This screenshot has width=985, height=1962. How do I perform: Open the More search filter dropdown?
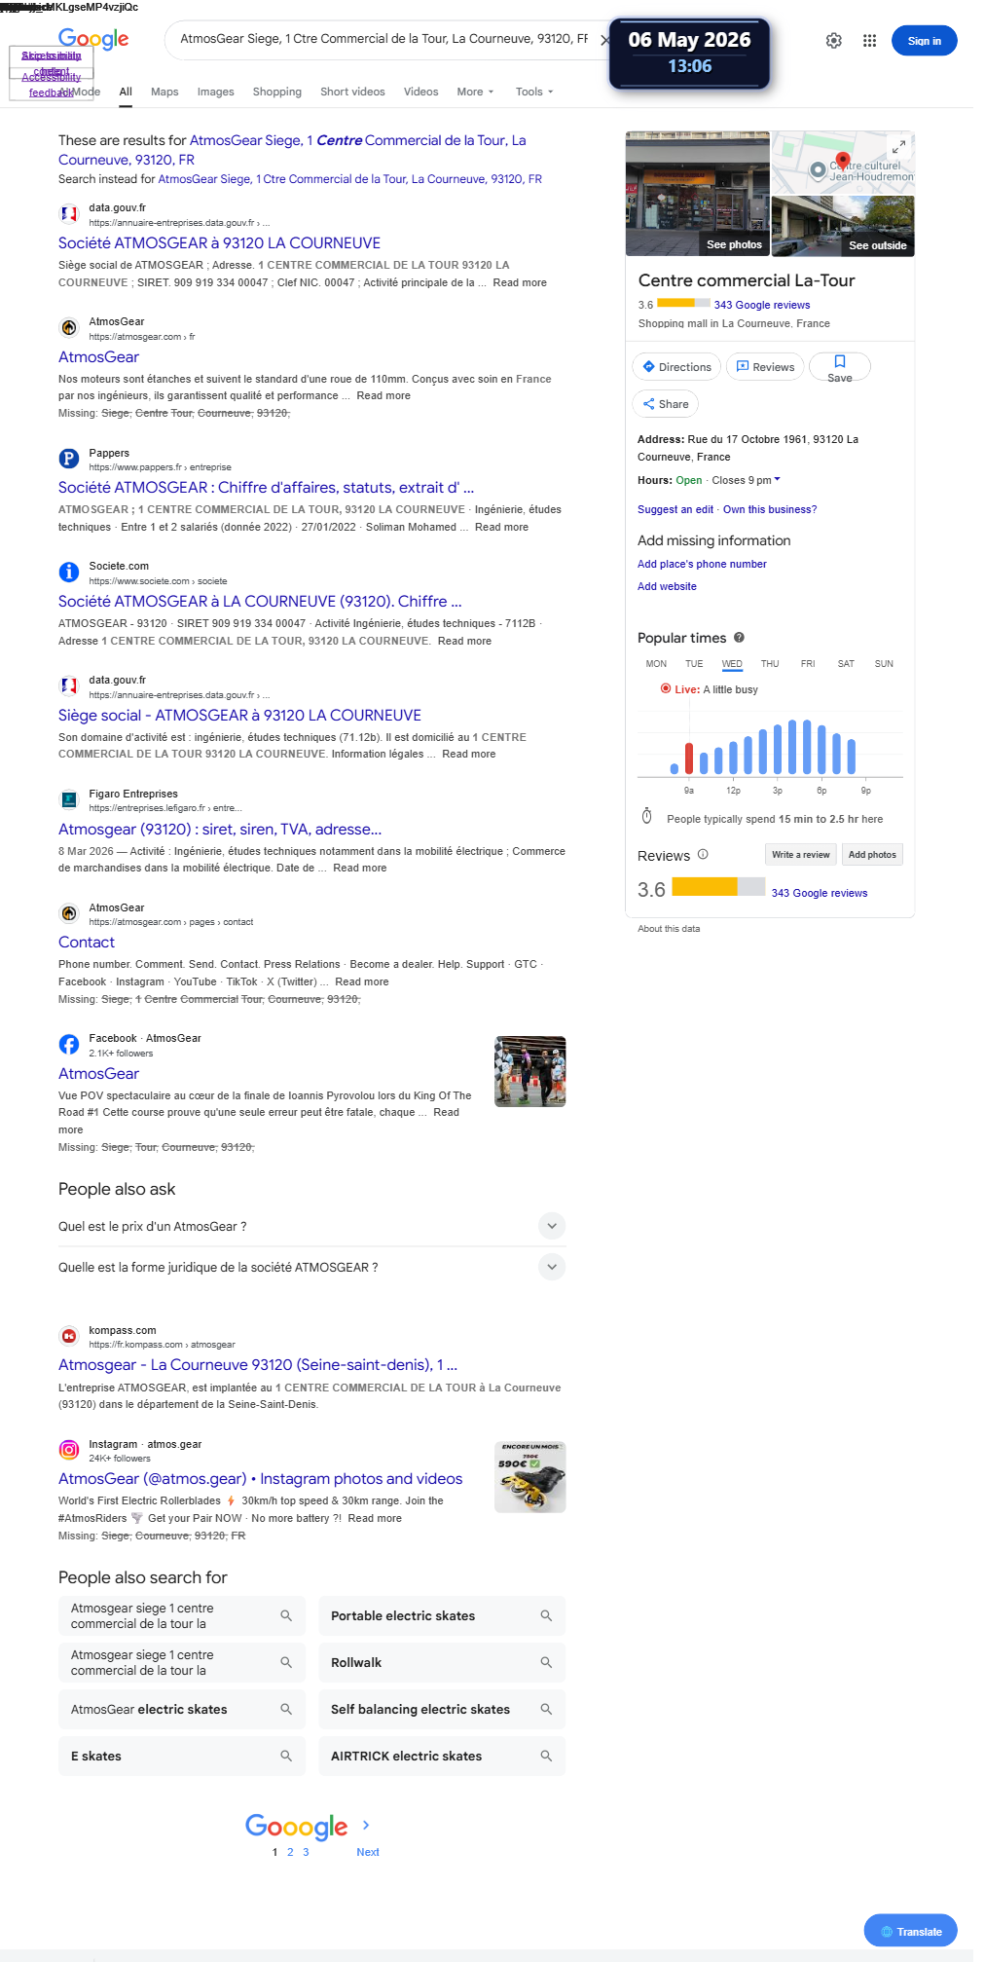click(x=475, y=92)
